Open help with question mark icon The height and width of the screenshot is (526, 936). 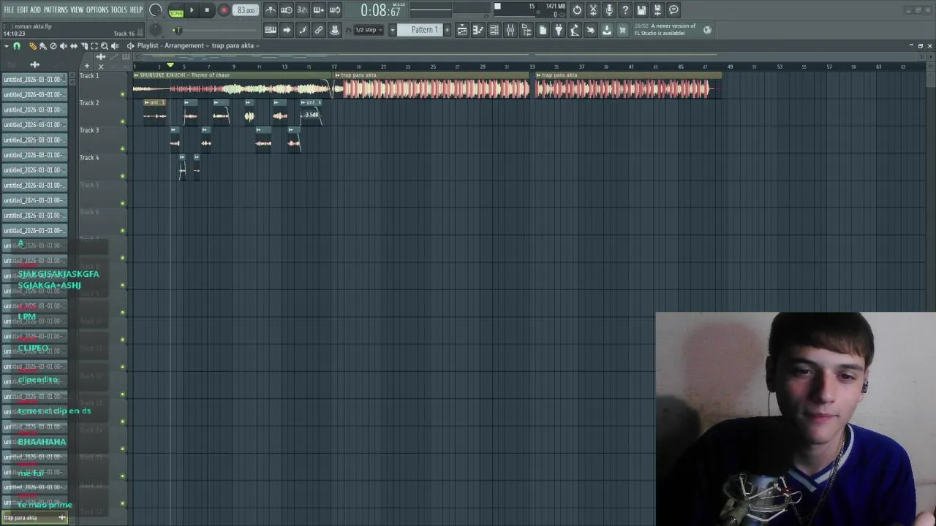[625, 10]
